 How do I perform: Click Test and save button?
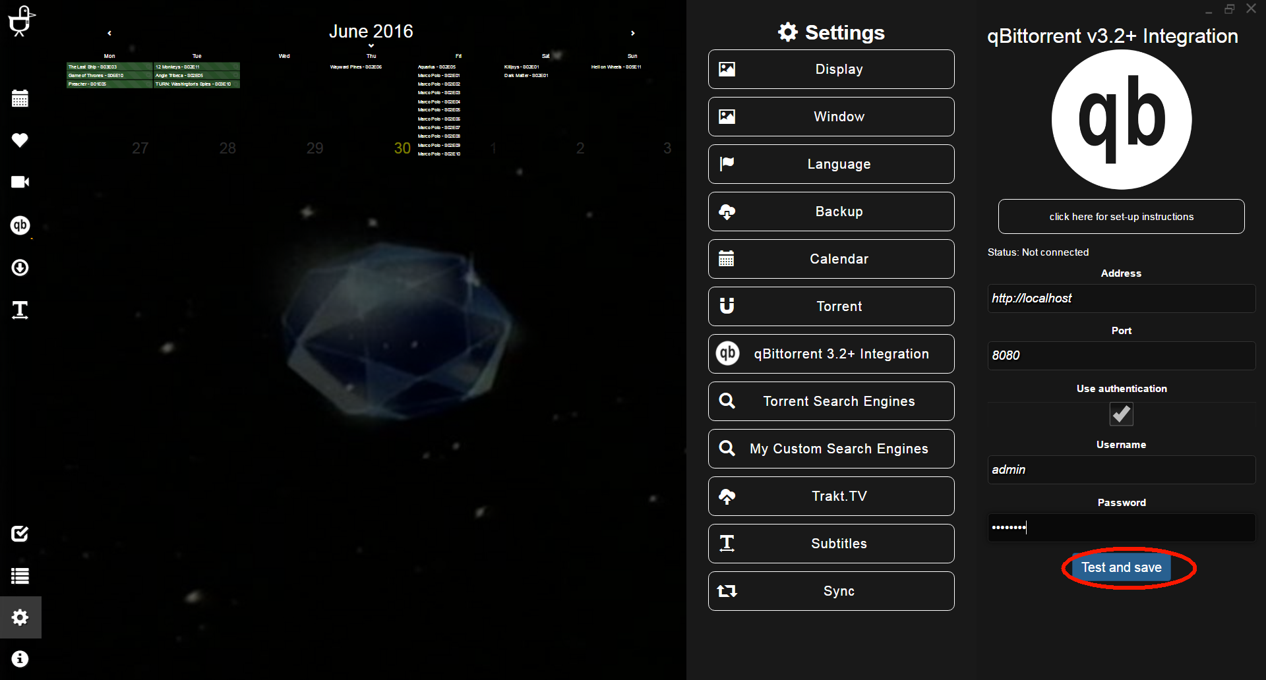(1122, 567)
